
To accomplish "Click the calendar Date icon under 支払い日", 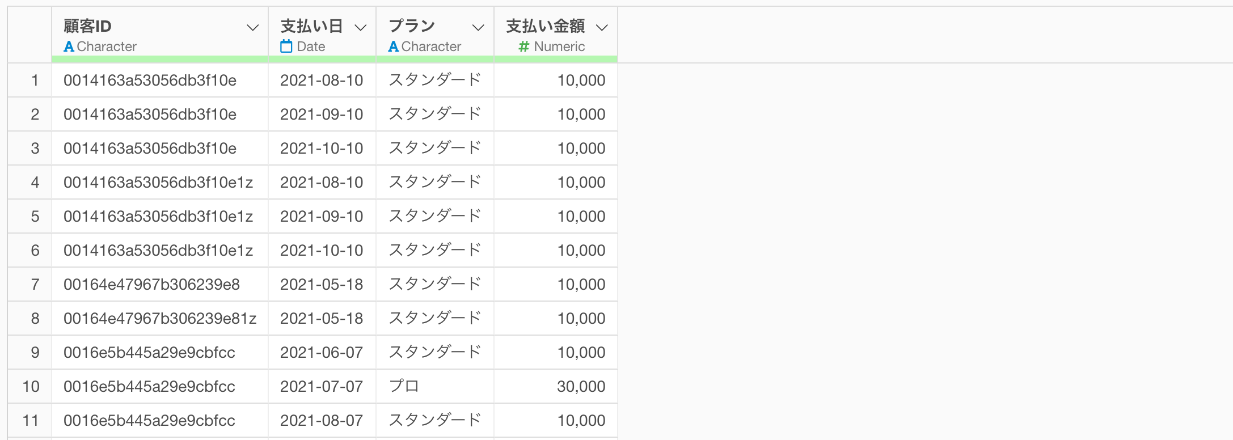I will 286,46.
